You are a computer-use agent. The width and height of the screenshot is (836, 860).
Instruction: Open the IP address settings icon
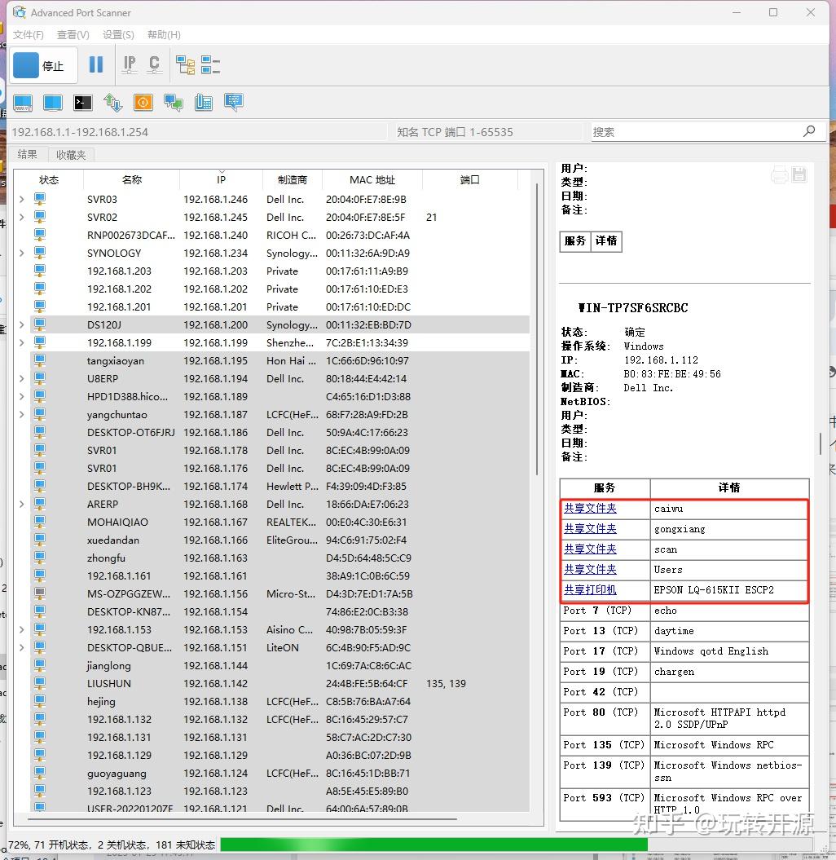tap(129, 64)
